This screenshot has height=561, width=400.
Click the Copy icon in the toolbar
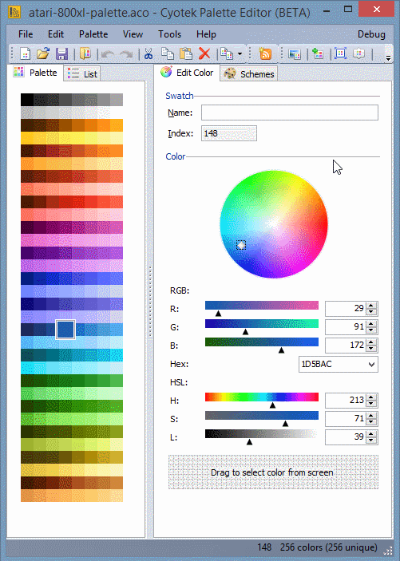[167, 53]
